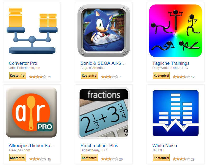This screenshot has height=165, width=207.
Task: Follow the Bruchrechner Plus title link
Action: click(99, 146)
